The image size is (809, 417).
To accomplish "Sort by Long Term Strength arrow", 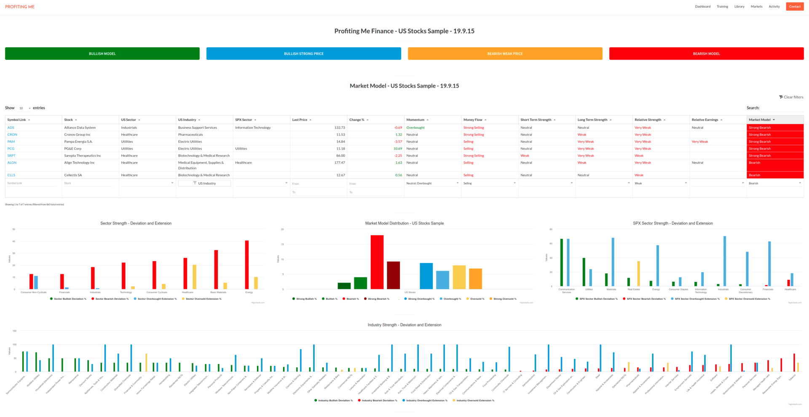I will (x=611, y=120).
